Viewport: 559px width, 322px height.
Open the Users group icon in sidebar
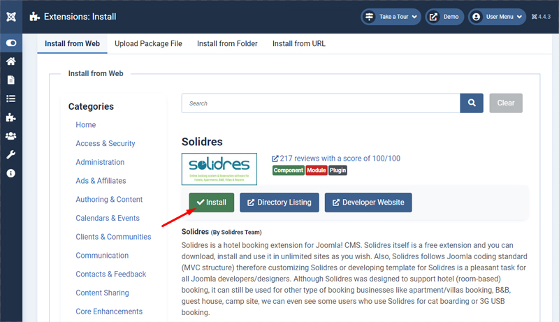tap(10, 136)
